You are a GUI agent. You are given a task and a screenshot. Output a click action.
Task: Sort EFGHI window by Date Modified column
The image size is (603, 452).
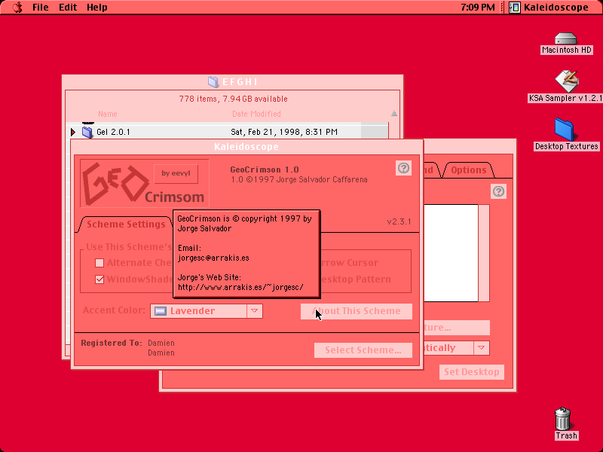(x=256, y=114)
